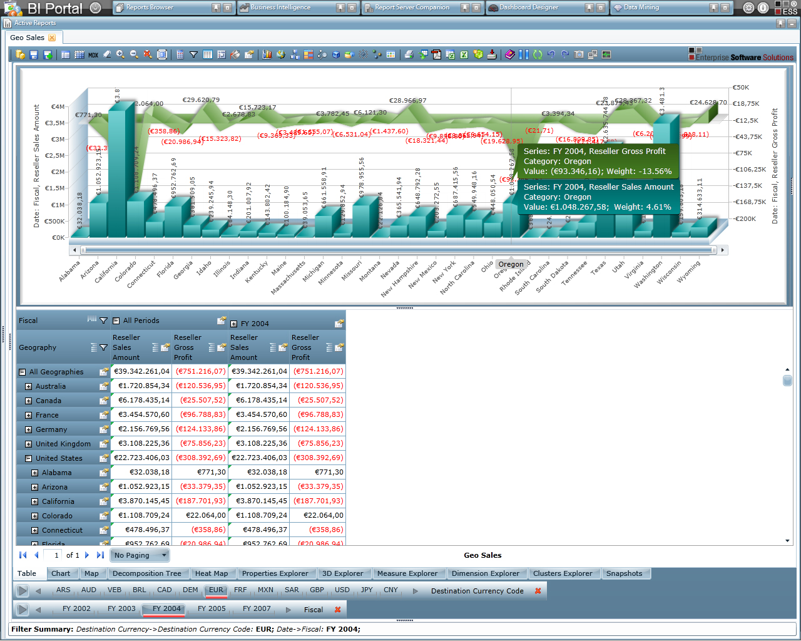
Task: Open the Reports Browser panel
Action: pos(173,8)
